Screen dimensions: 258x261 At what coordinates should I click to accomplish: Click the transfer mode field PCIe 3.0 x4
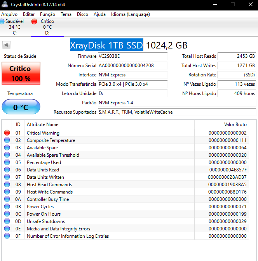point(133,84)
